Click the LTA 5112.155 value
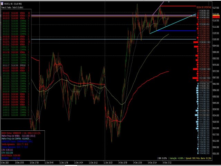Image resolution: width=221 pixels, height=166 pixels. [7, 153]
